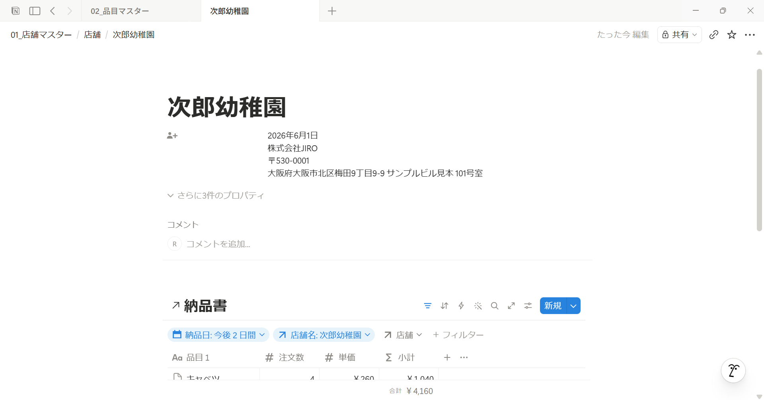Click 次郎幼稚園 breadcrumb item
Screen dimensions: 764x400
[x=134, y=35]
